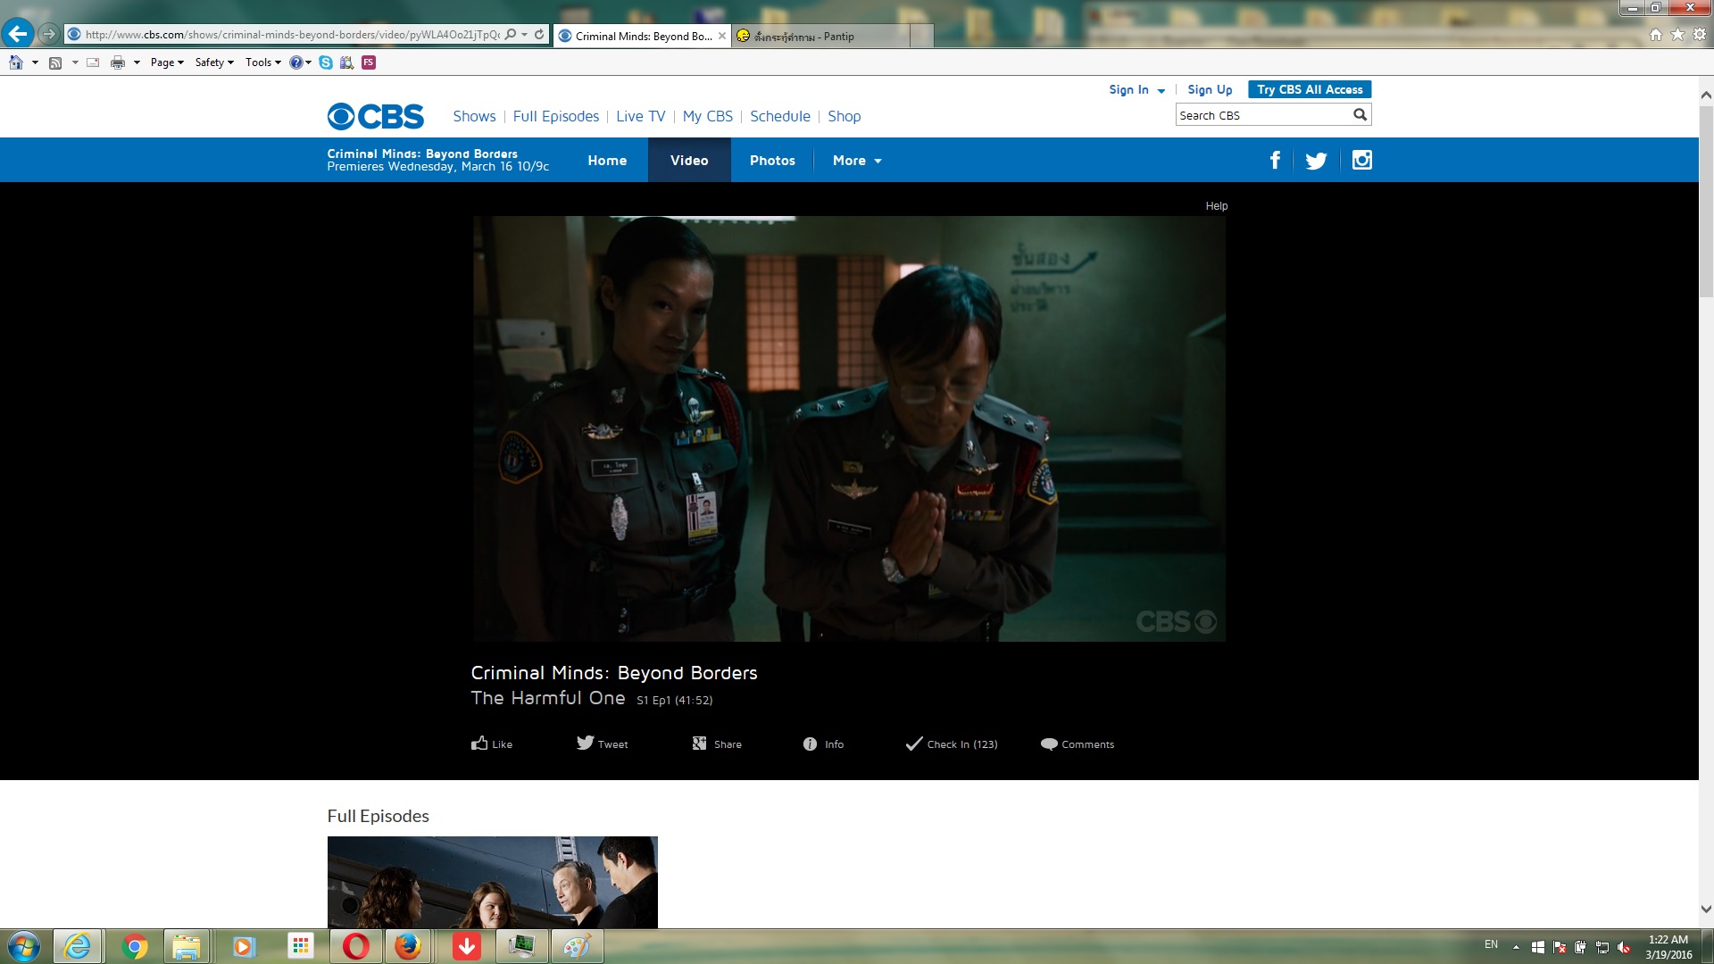
Task: Open Chrome from the taskbar
Action: pos(135,946)
